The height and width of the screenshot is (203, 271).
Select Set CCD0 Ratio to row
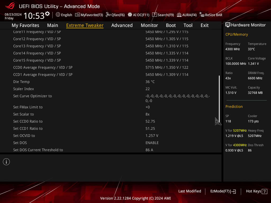pyautogui.click(x=111, y=121)
